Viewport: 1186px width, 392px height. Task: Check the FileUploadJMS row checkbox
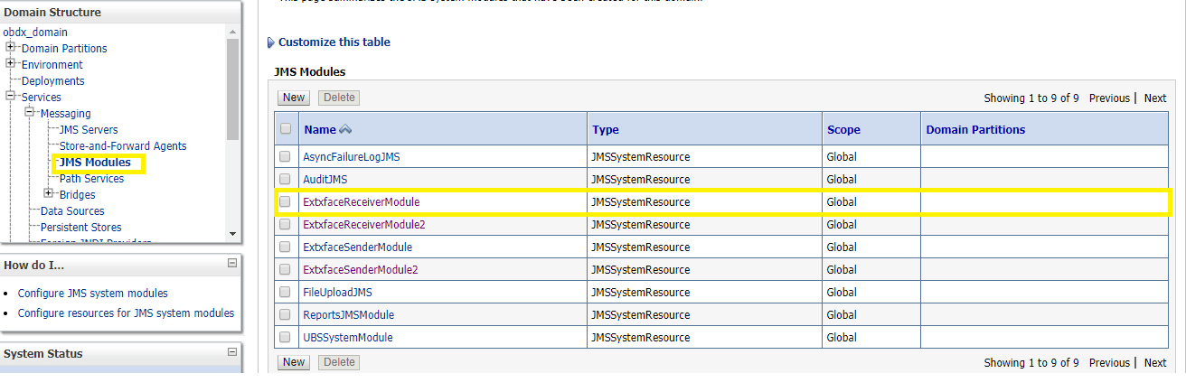click(286, 292)
